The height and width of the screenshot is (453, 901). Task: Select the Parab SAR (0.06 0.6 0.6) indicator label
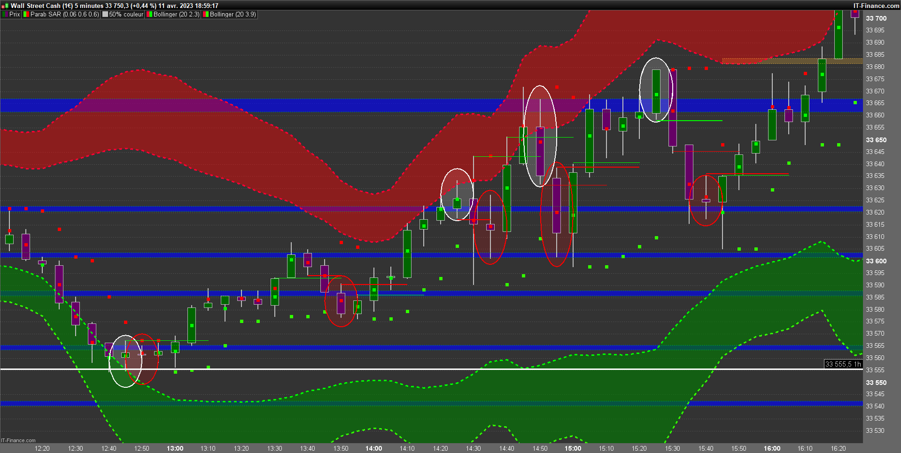(x=64, y=15)
